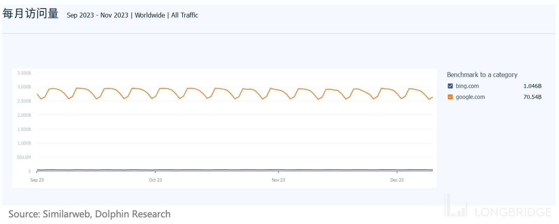
Task: Click the Sep 2023 - Nov 2023 date range
Action: (97, 15)
